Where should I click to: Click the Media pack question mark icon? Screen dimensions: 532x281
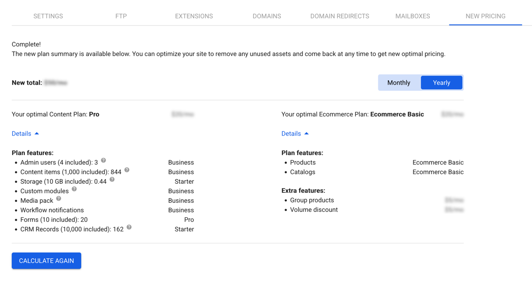(x=58, y=198)
